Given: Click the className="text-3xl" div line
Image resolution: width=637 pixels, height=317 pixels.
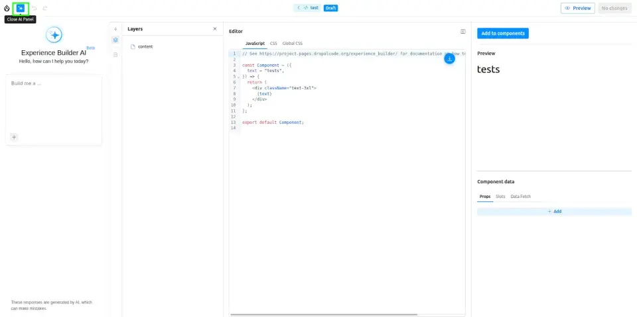Looking at the screenshot, I should click(x=284, y=87).
